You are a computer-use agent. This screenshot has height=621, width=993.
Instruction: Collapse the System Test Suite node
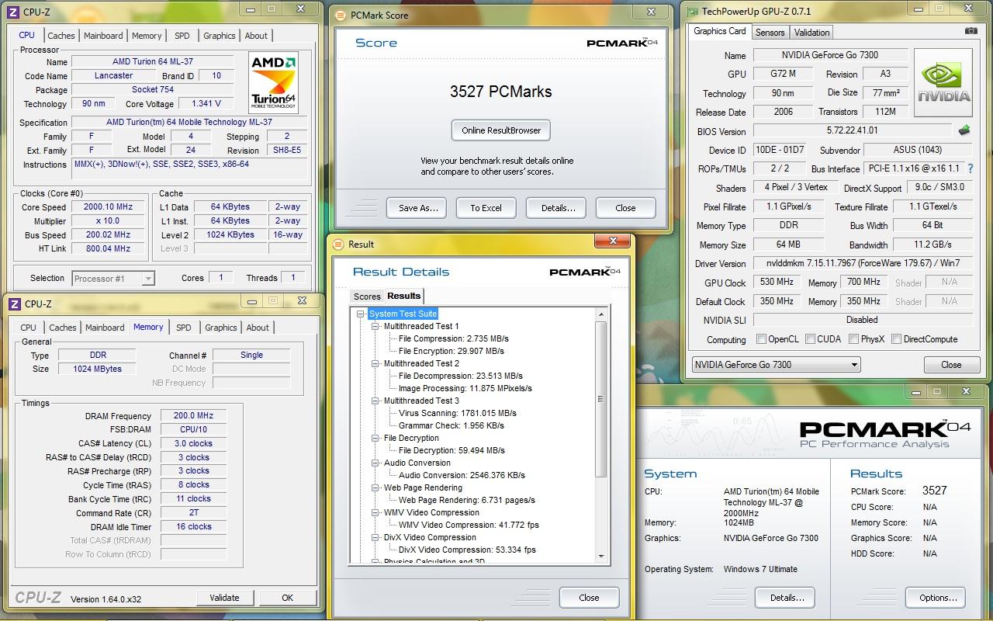tap(361, 314)
